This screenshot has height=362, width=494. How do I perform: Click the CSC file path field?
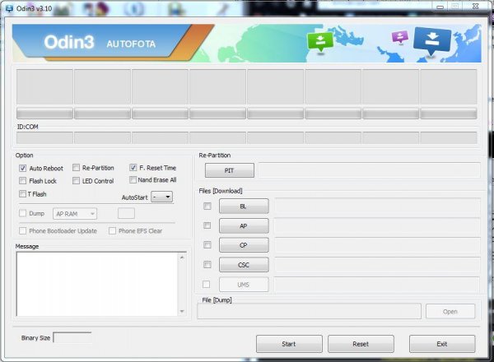pos(377,265)
